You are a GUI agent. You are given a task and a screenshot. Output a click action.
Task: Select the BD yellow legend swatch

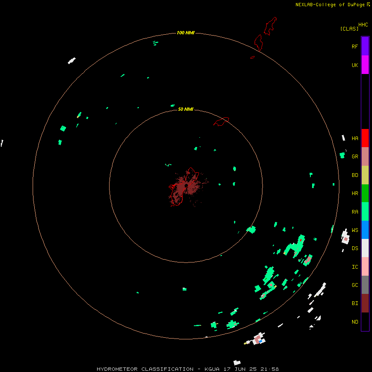click(x=365, y=175)
